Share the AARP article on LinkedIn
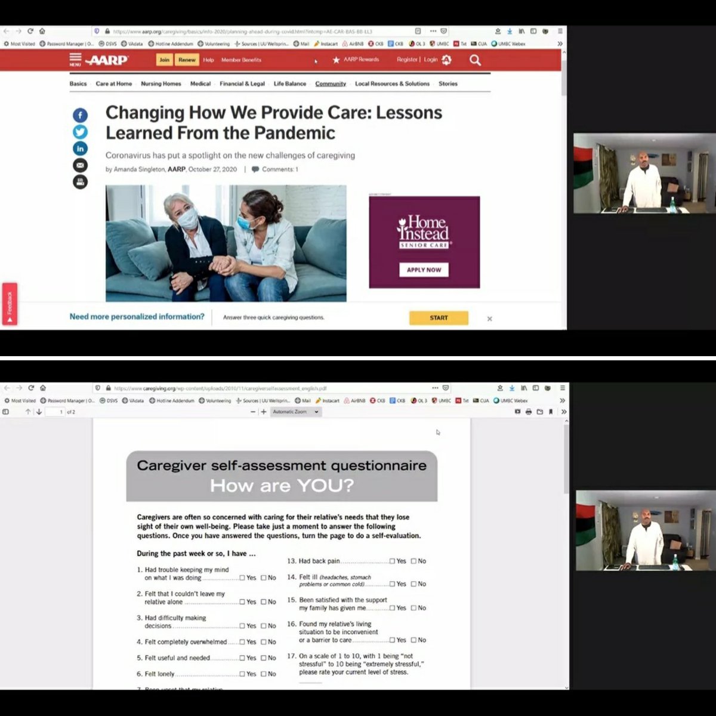 [x=80, y=149]
